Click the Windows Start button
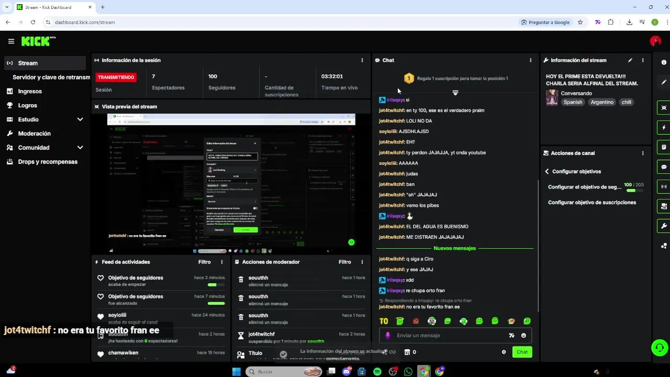670x377 pixels. coord(236,372)
